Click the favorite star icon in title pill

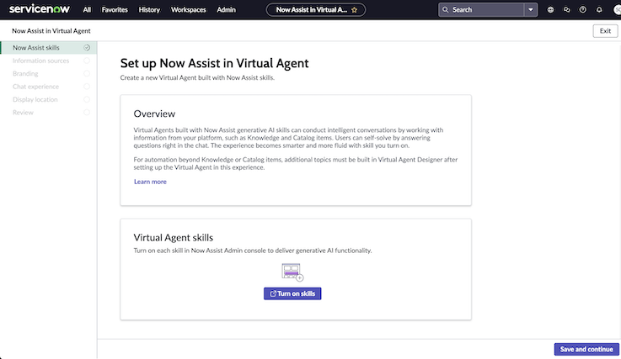(355, 10)
